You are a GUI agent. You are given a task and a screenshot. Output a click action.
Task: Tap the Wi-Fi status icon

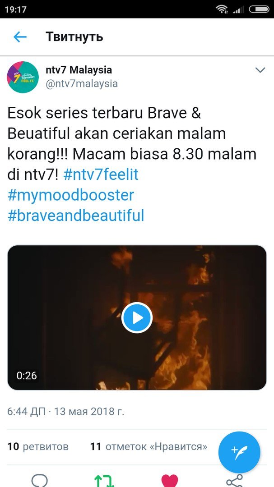pyautogui.click(x=222, y=9)
